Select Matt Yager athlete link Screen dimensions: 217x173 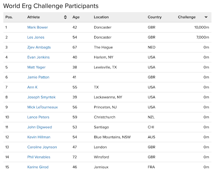tap(36, 67)
